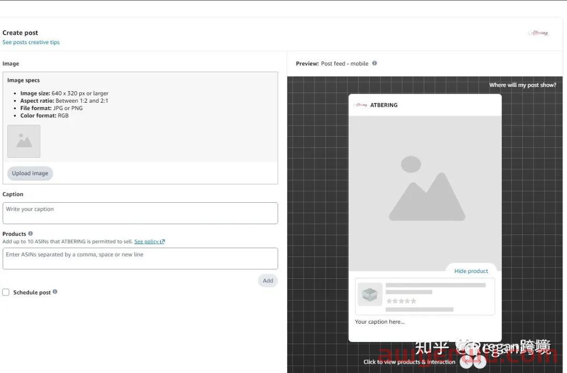Screen dimensions: 567x373
Task: Click the Add button for ASINs
Action: [268, 281]
